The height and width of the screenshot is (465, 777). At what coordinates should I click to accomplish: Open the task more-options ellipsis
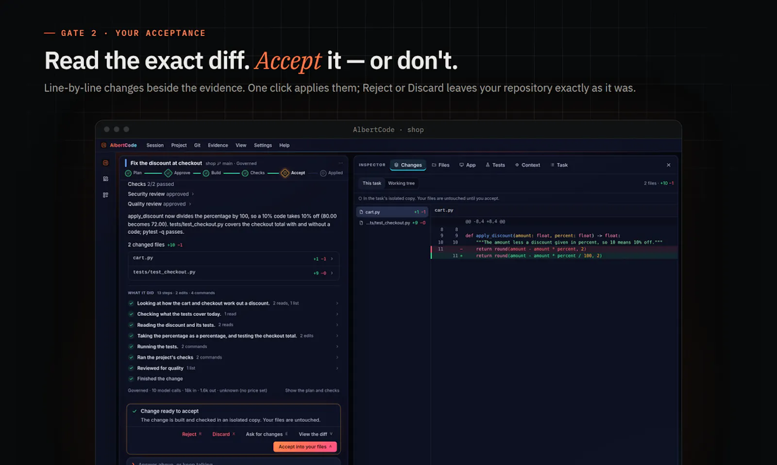coord(341,163)
